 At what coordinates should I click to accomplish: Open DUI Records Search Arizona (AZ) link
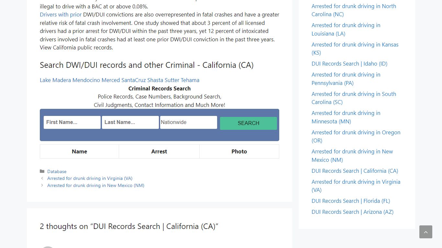point(352,212)
